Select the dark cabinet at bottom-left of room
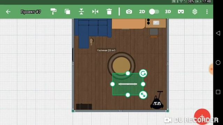The height and width of the screenshot is (125, 223). tap(84, 107)
